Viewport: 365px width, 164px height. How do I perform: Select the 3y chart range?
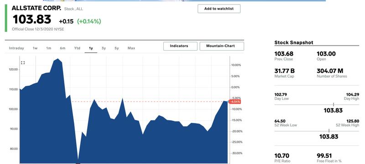[x=104, y=48]
